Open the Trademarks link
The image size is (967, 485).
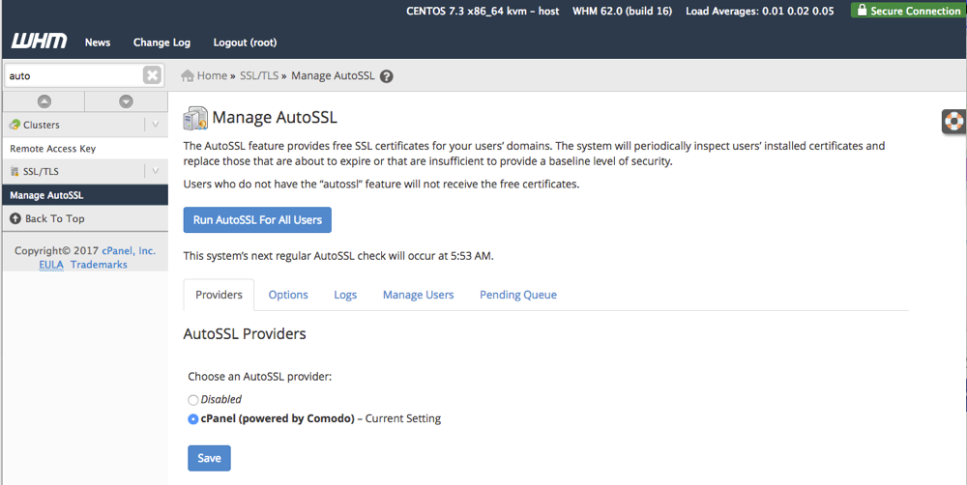[99, 265]
